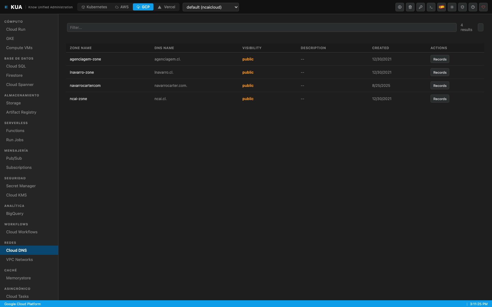Image resolution: width=492 pixels, height=307 pixels.
Task: Open Records for navarrocartercom
Action: pos(440,86)
